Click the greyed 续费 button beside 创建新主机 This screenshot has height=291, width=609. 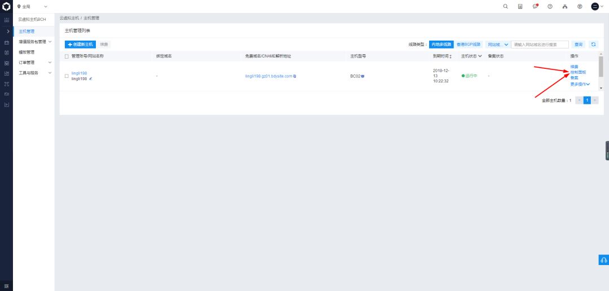104,45
